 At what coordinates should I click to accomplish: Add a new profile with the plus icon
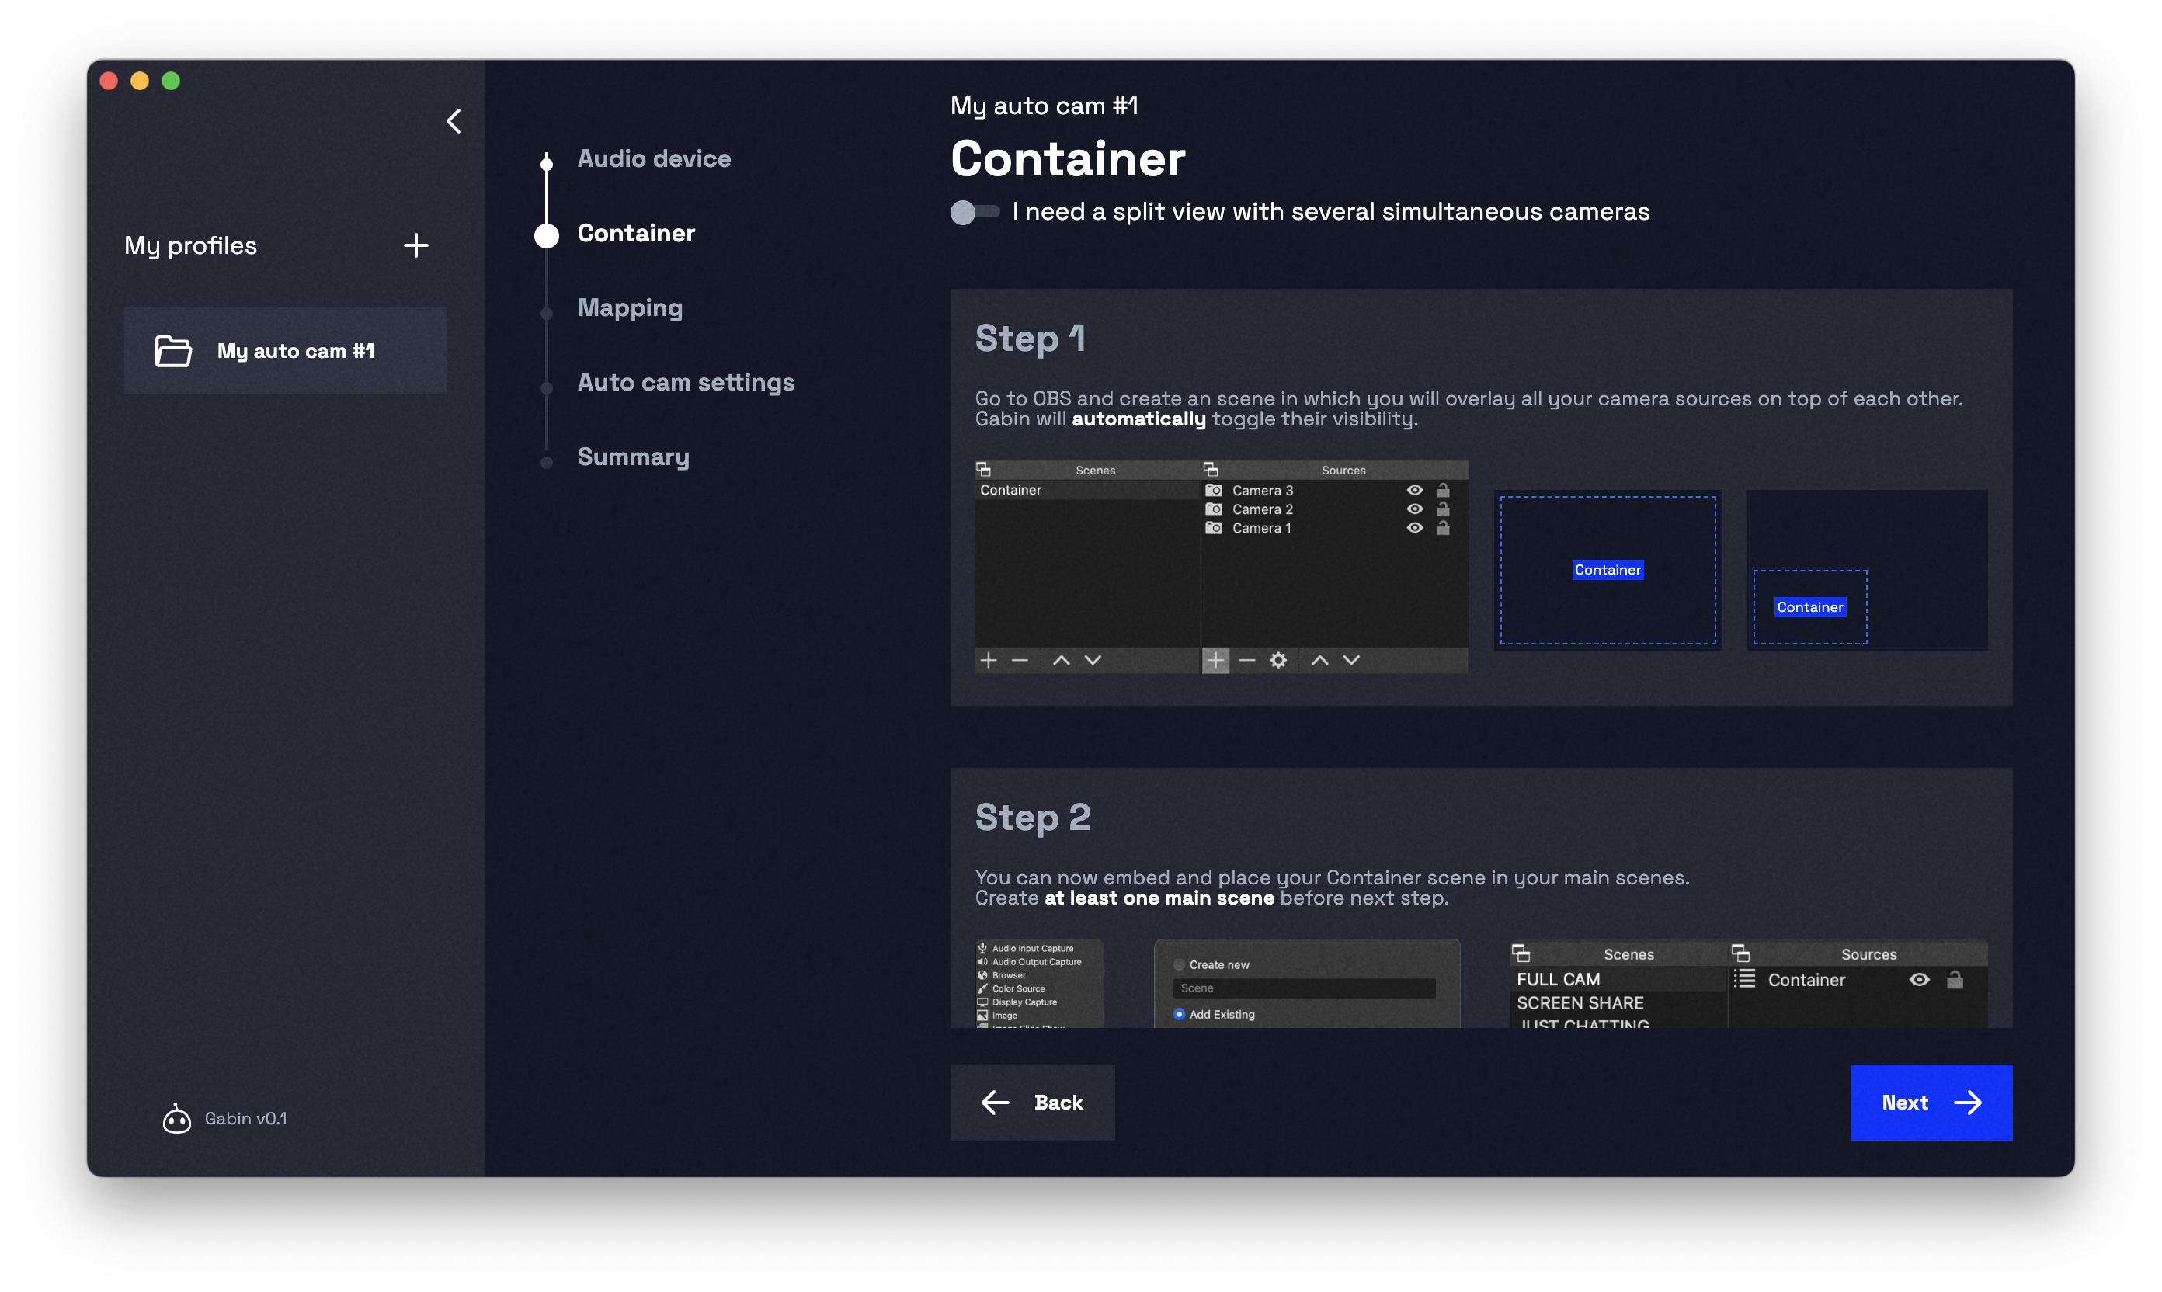(x=416, y=245)
